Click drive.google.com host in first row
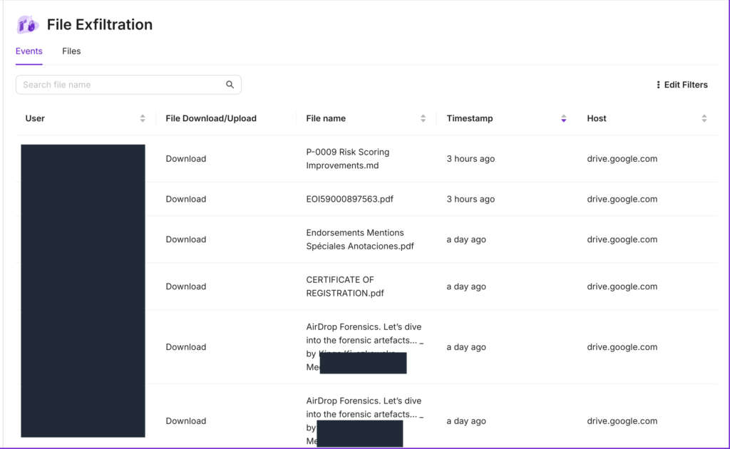 pyautogui.click(x=622, y=159)
